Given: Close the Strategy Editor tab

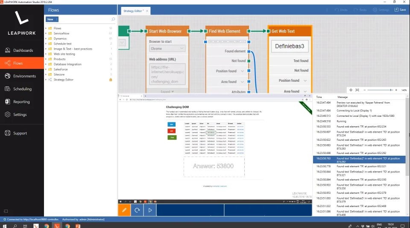Looking at the screenshot, I should (147, 11).
